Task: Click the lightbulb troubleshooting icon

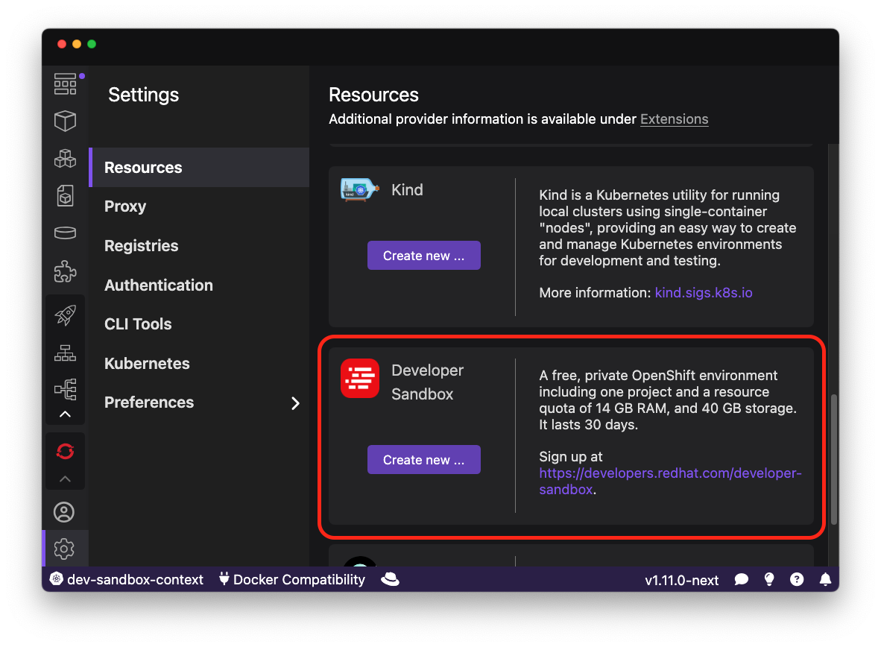Action: click(769, 580)
